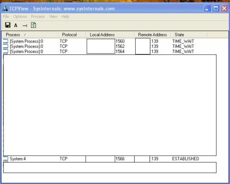230x184 pixels.
Task: Click the TCPView app icon in title bar
Action: click(5, 8)
